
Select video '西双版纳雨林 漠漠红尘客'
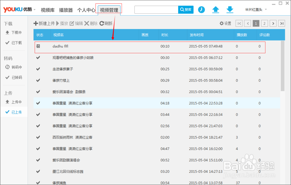72,137
